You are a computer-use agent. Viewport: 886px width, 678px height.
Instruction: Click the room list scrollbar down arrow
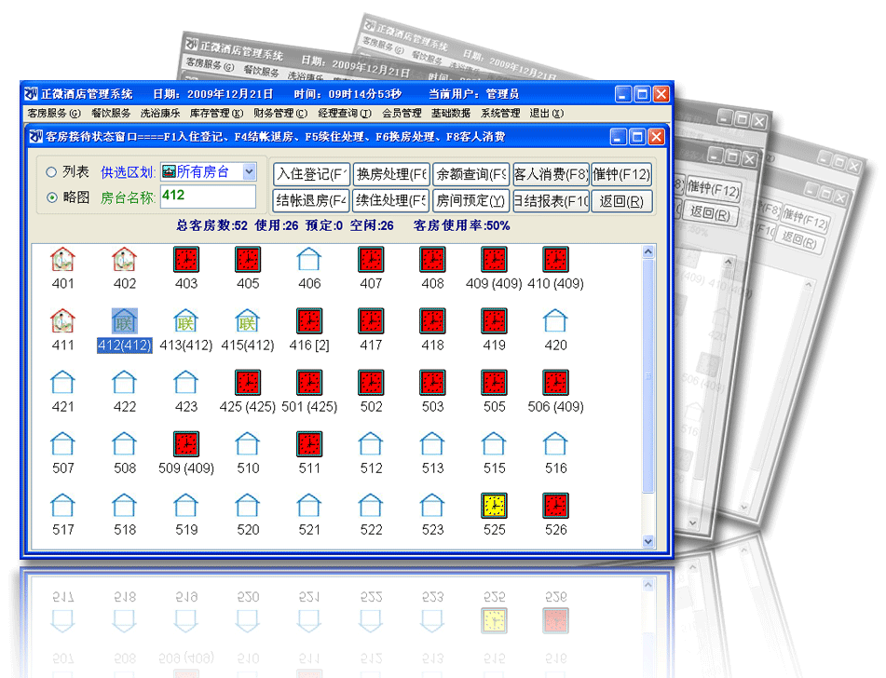[649, 541]
